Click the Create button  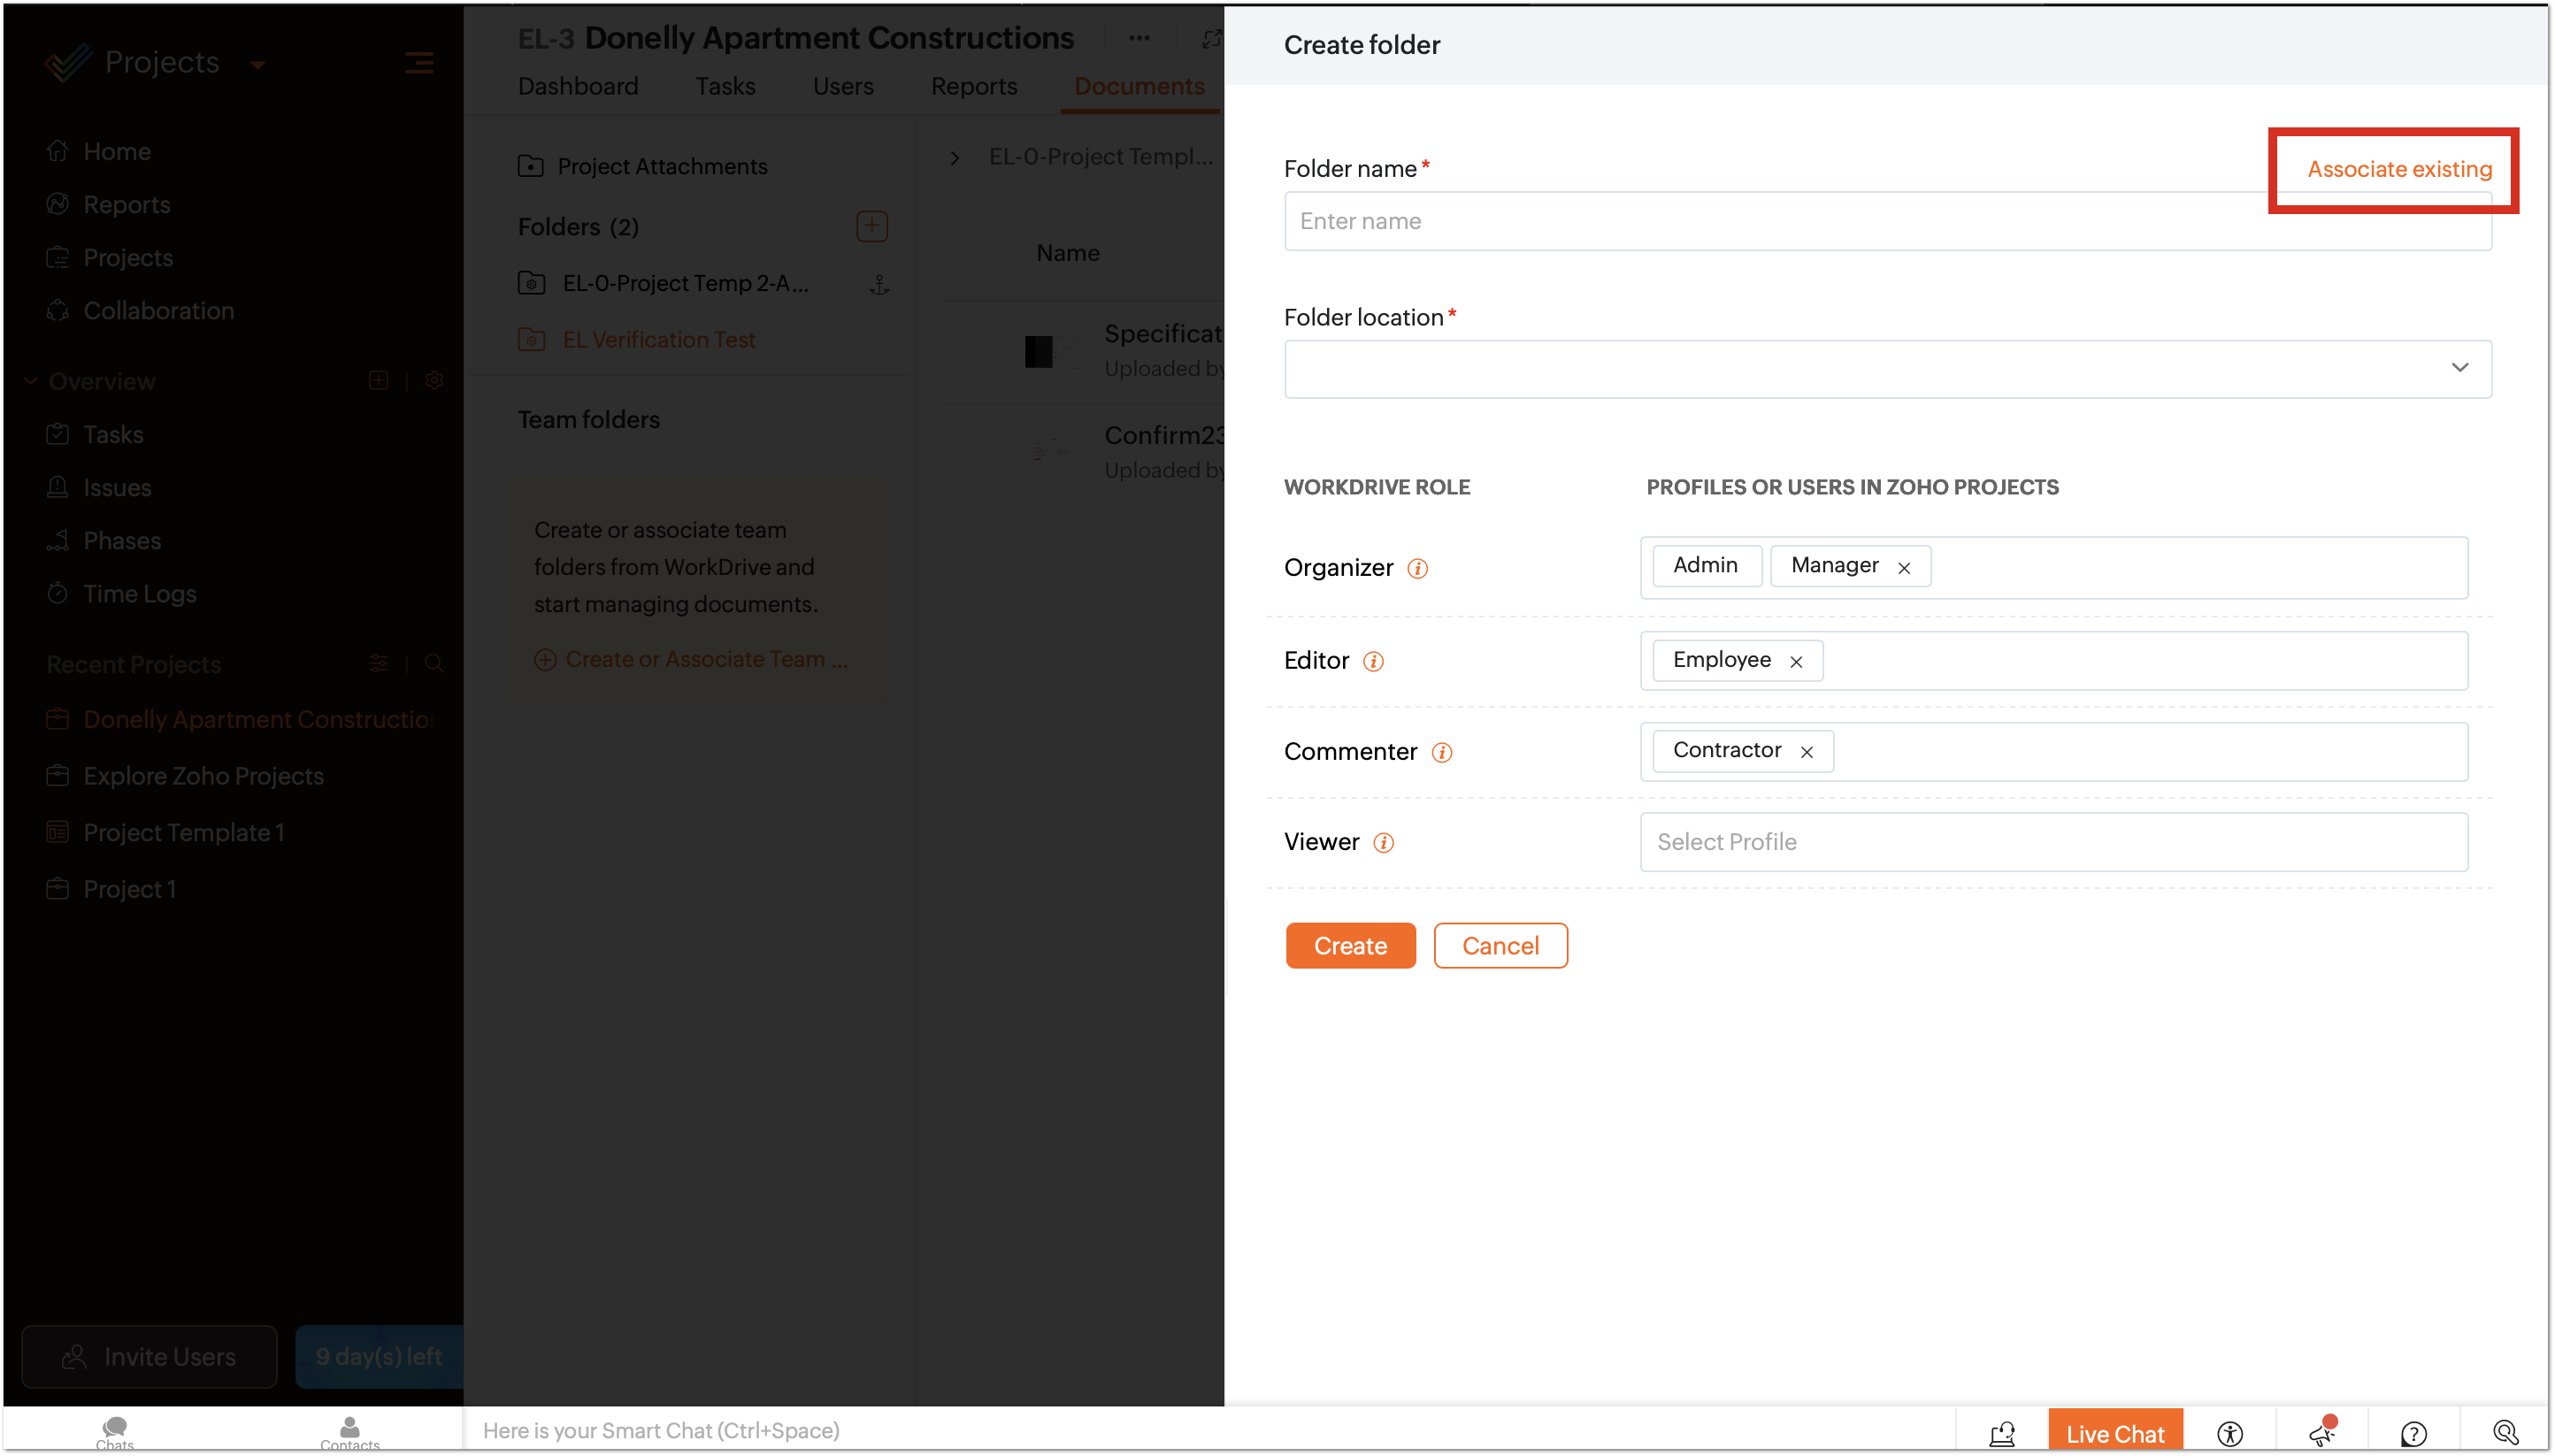(x=1350, y=945)
